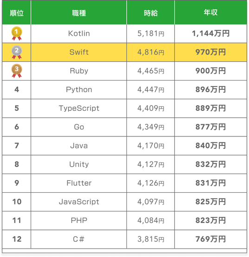Click the 823万円 value for PHP

(x=210, y=220)
